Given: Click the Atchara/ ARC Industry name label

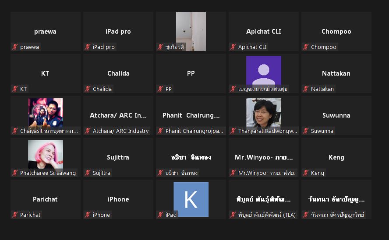Looking at the screenshot, I should (x=120, y=131).
